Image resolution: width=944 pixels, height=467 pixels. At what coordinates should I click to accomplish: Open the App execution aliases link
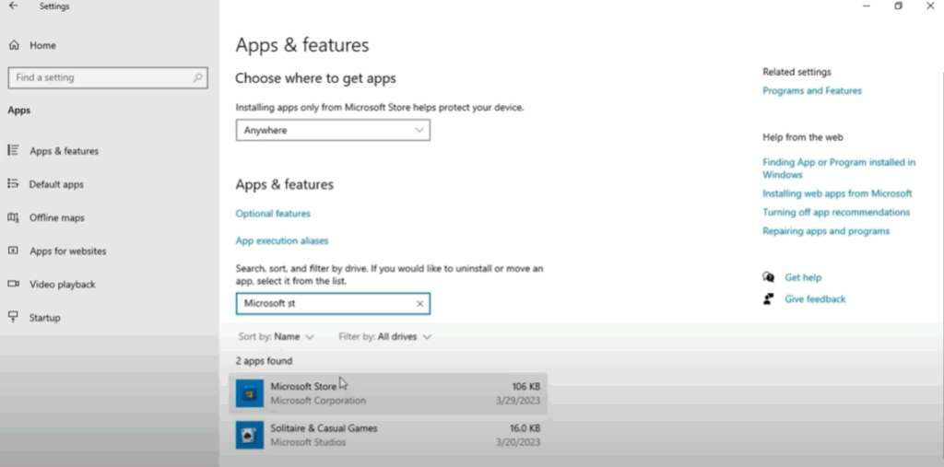tap(282, 240)
